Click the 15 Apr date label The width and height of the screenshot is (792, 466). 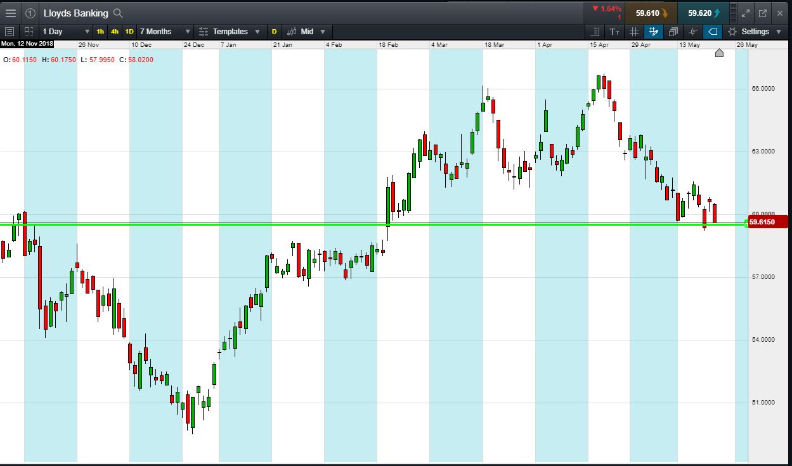tap(599, 44)
